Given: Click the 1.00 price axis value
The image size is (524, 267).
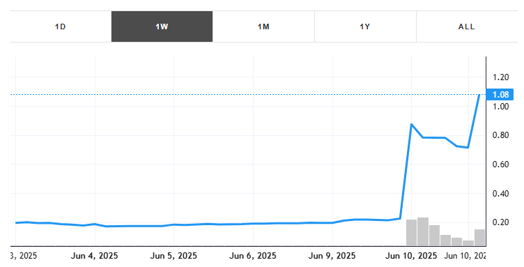Looking at the screenshot, I should tap(500, 107).
